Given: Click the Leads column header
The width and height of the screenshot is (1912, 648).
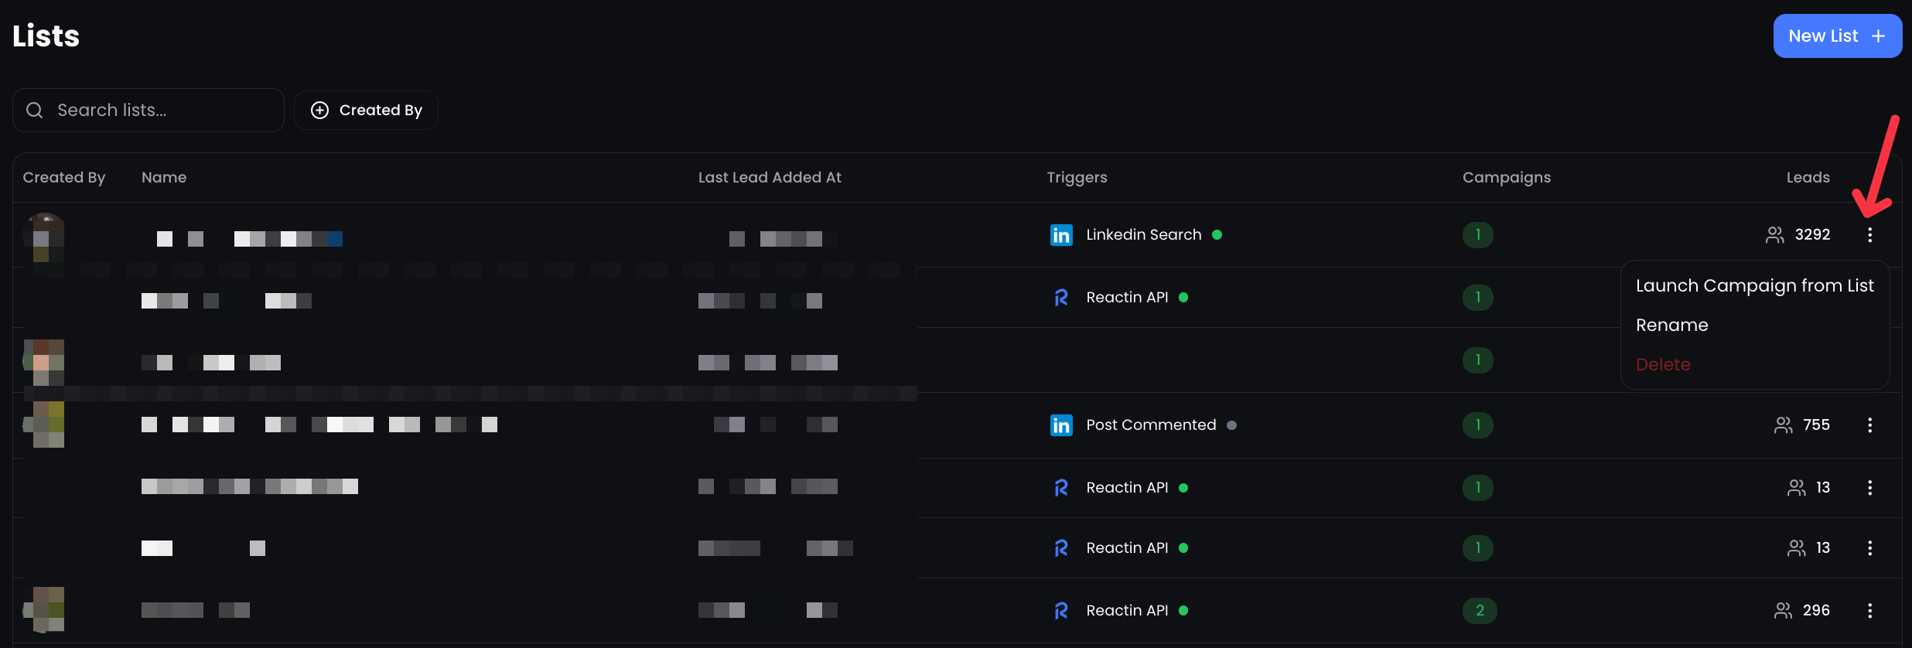Looking at the screenshot, I should [x=1808, y=178].
